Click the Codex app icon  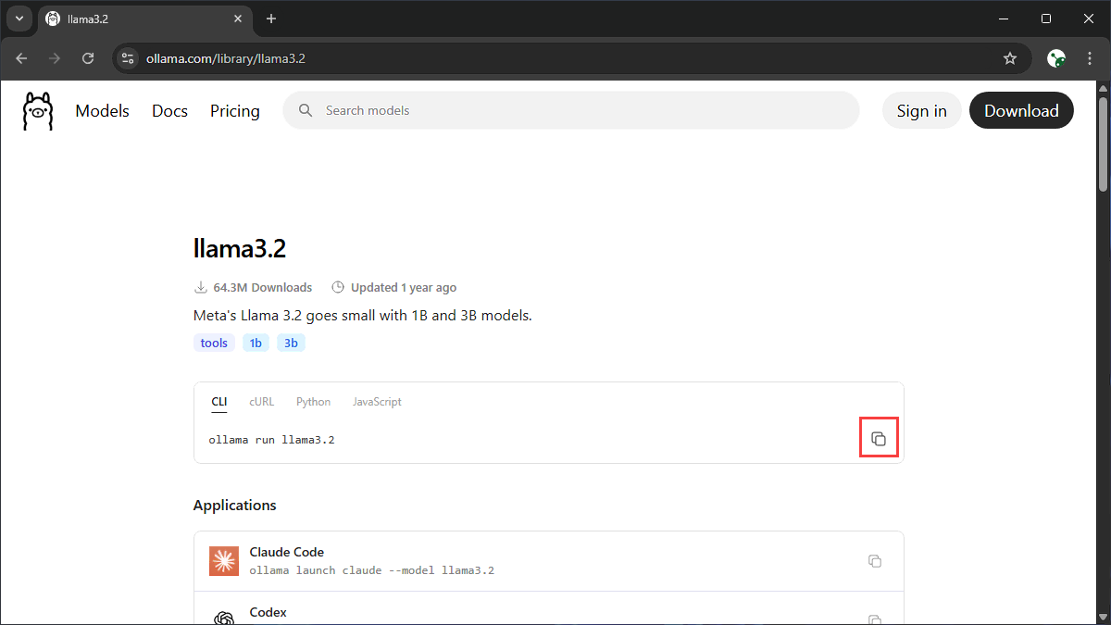[x=224, y=618]
